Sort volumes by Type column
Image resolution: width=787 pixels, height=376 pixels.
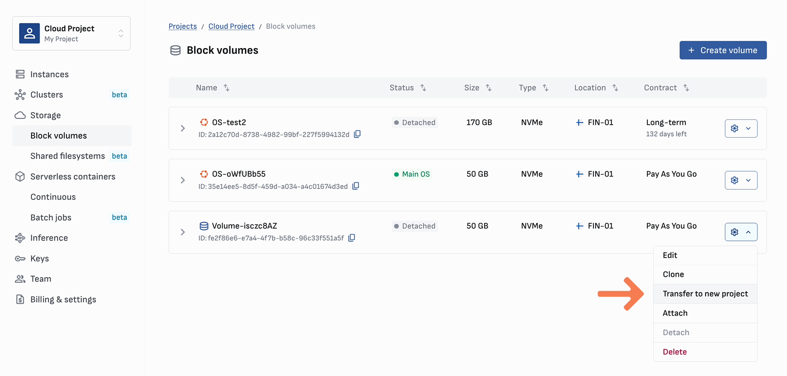pyautogui.click(x=545, y=88)
